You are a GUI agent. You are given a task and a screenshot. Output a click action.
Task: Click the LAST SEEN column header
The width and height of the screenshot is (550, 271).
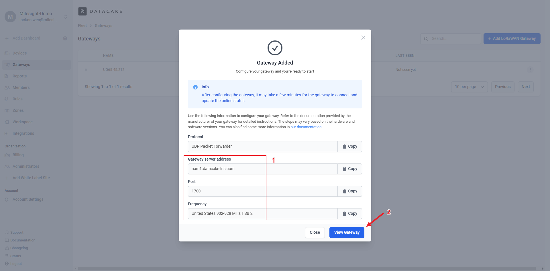[x=405, y=56]
